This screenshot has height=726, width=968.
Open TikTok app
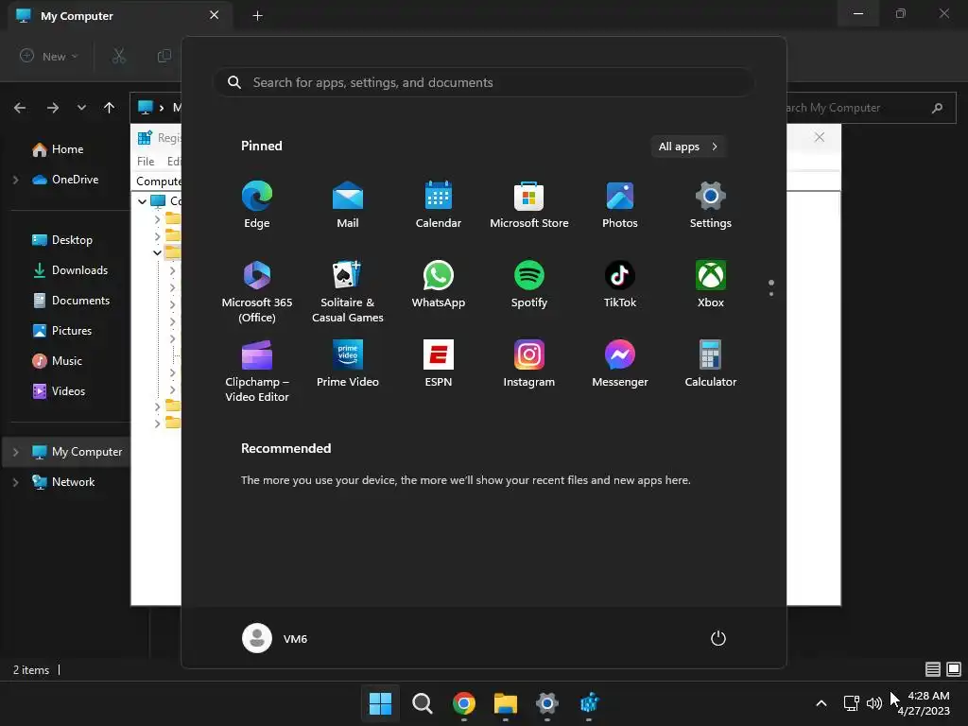(x=620, y=285)
